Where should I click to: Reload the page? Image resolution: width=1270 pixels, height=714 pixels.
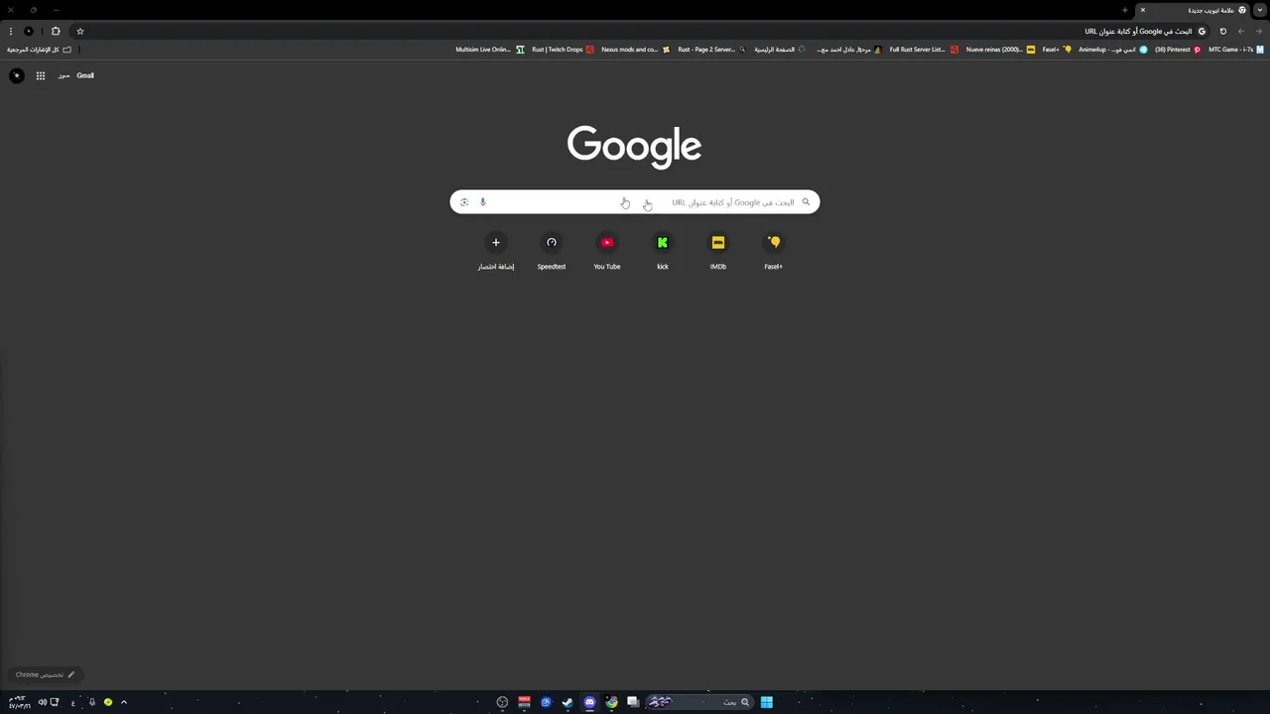coord(1222,32)
